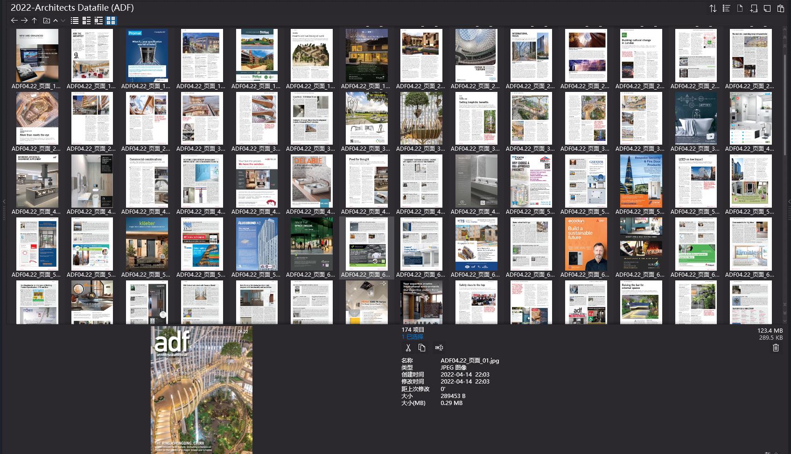The width and height of the screenshot is (791, 454).
Task: Click the '174 项目' item count text
Action: tap(412, 329)
